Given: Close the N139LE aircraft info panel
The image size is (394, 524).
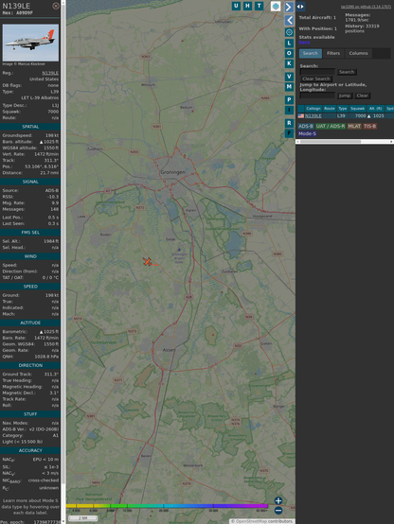Looking at the screenshot, I should click(x=56, y=6).
